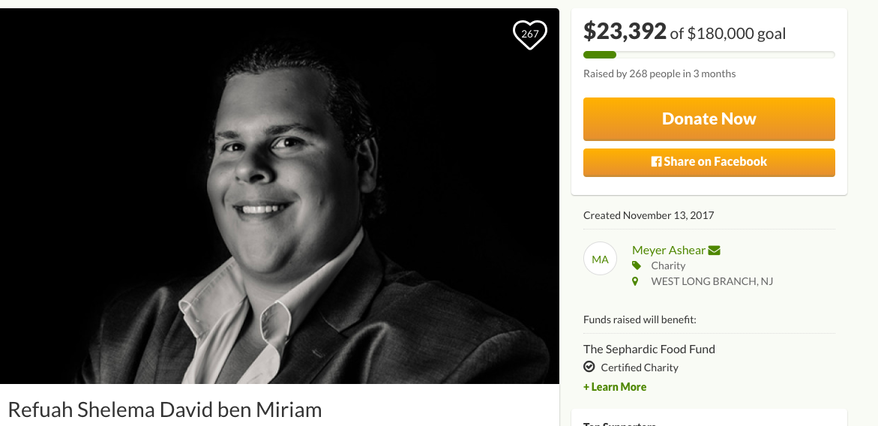Image resolution: width=878 pixels, height=426 pixels.
Task: Click the heart icon showing 267 likes
Action: click(529, 34)
